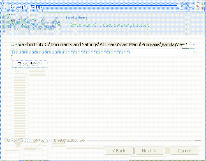Click the disabled Next > button
The height and width of the screenshot is (161, 206).
[x=149, y=151]
